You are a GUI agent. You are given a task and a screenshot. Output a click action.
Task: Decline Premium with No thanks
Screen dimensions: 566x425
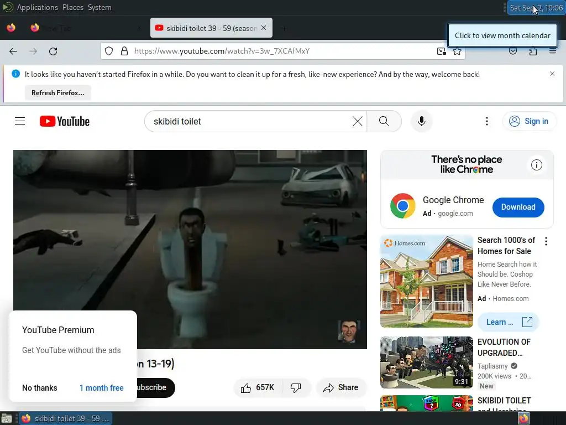(40, 388)
